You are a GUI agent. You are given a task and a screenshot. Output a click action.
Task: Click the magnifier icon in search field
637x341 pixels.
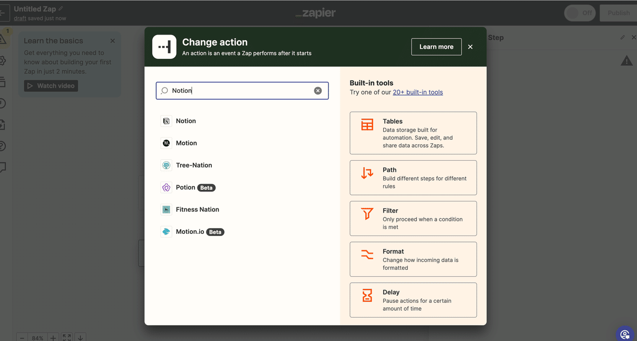(165, 91)
